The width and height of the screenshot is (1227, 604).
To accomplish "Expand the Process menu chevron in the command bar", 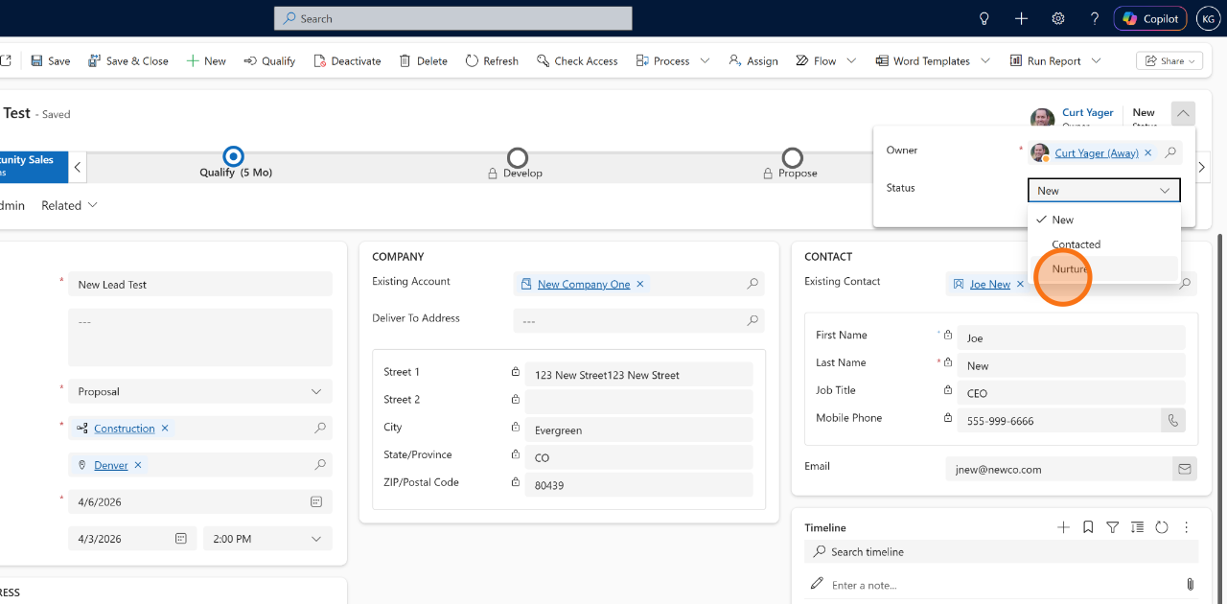I will click(x=705, y=60).
